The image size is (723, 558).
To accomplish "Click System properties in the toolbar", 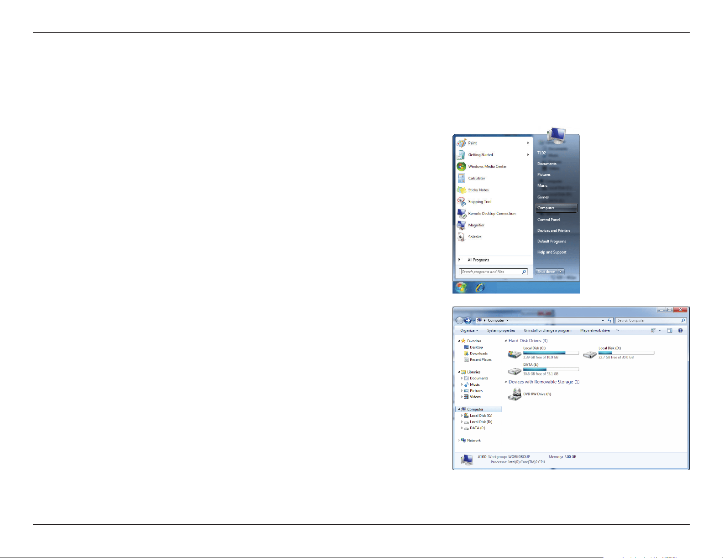I will pyautogui.click(x=501, y=331).
